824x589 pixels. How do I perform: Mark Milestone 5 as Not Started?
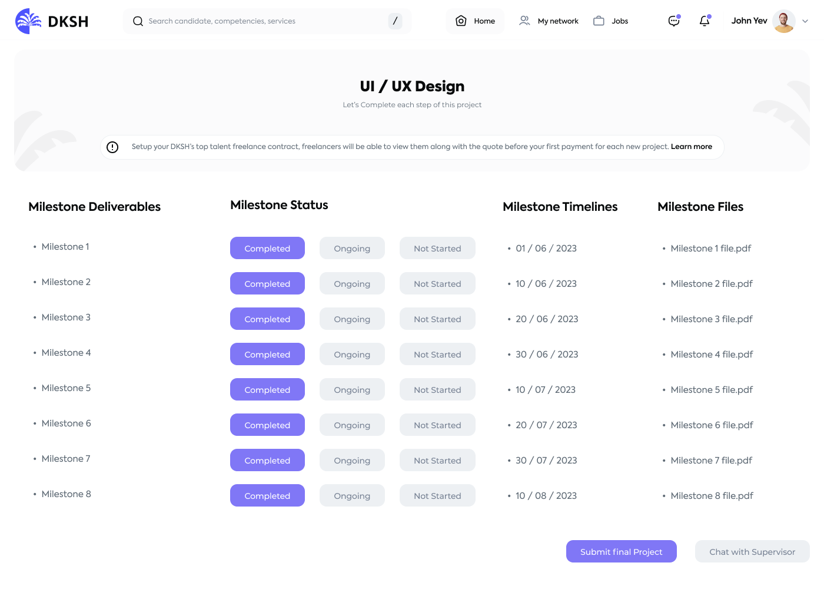click(437, 389)
